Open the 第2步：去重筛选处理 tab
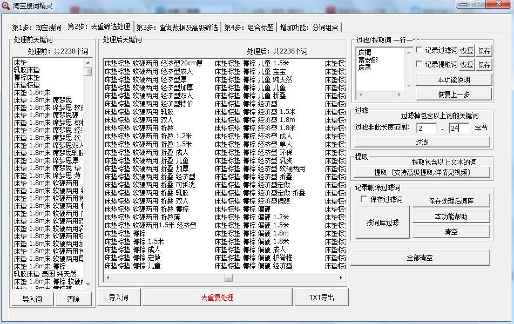Image resolution: width=514 pixels, height=324 pixels. 99,26
